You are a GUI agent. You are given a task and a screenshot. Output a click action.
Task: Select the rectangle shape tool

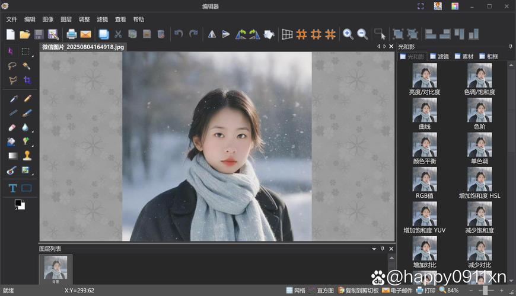click(26, 188)
